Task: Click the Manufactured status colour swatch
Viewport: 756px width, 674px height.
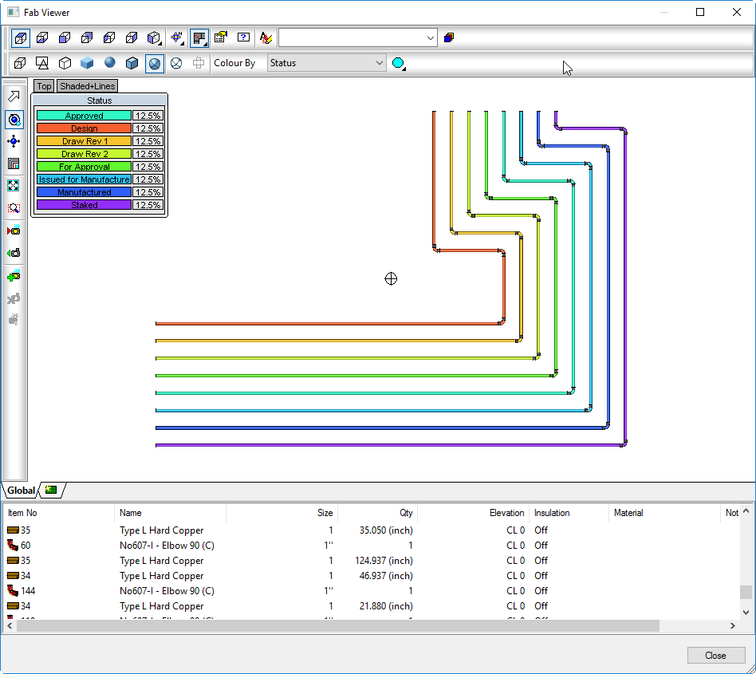Action: pos(84,192)
